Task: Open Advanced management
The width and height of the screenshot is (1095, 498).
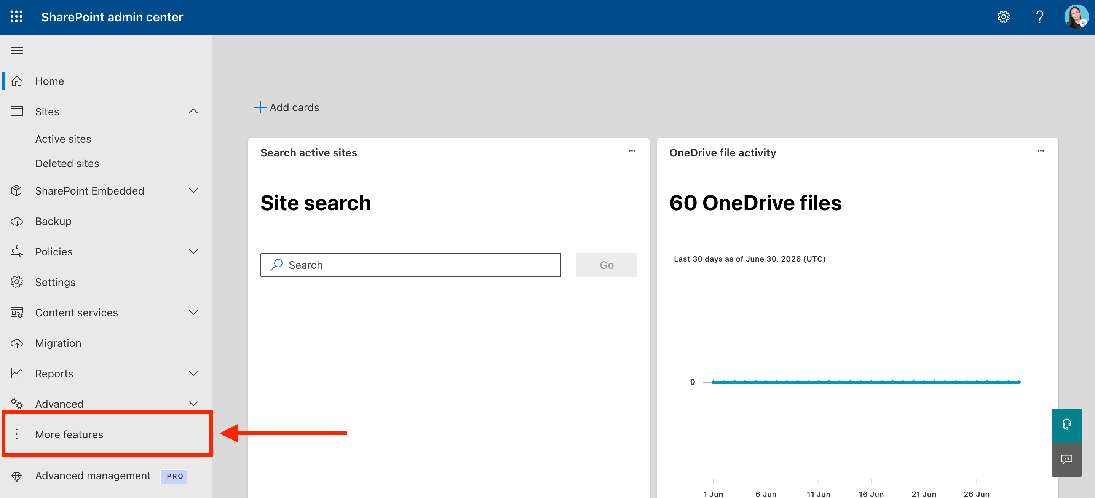Action: tap(93, 476)
